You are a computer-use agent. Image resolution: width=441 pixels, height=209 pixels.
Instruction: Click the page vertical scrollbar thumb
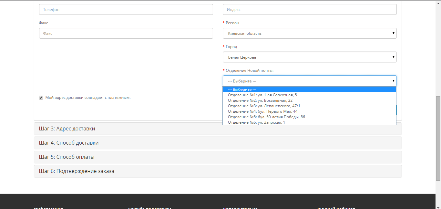click(x=438, y=138)
